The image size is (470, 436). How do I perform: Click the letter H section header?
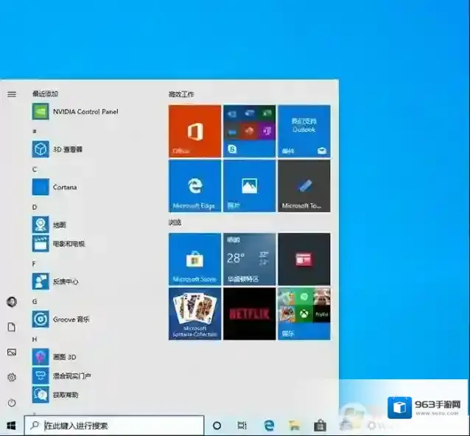(x=35, y=340)
